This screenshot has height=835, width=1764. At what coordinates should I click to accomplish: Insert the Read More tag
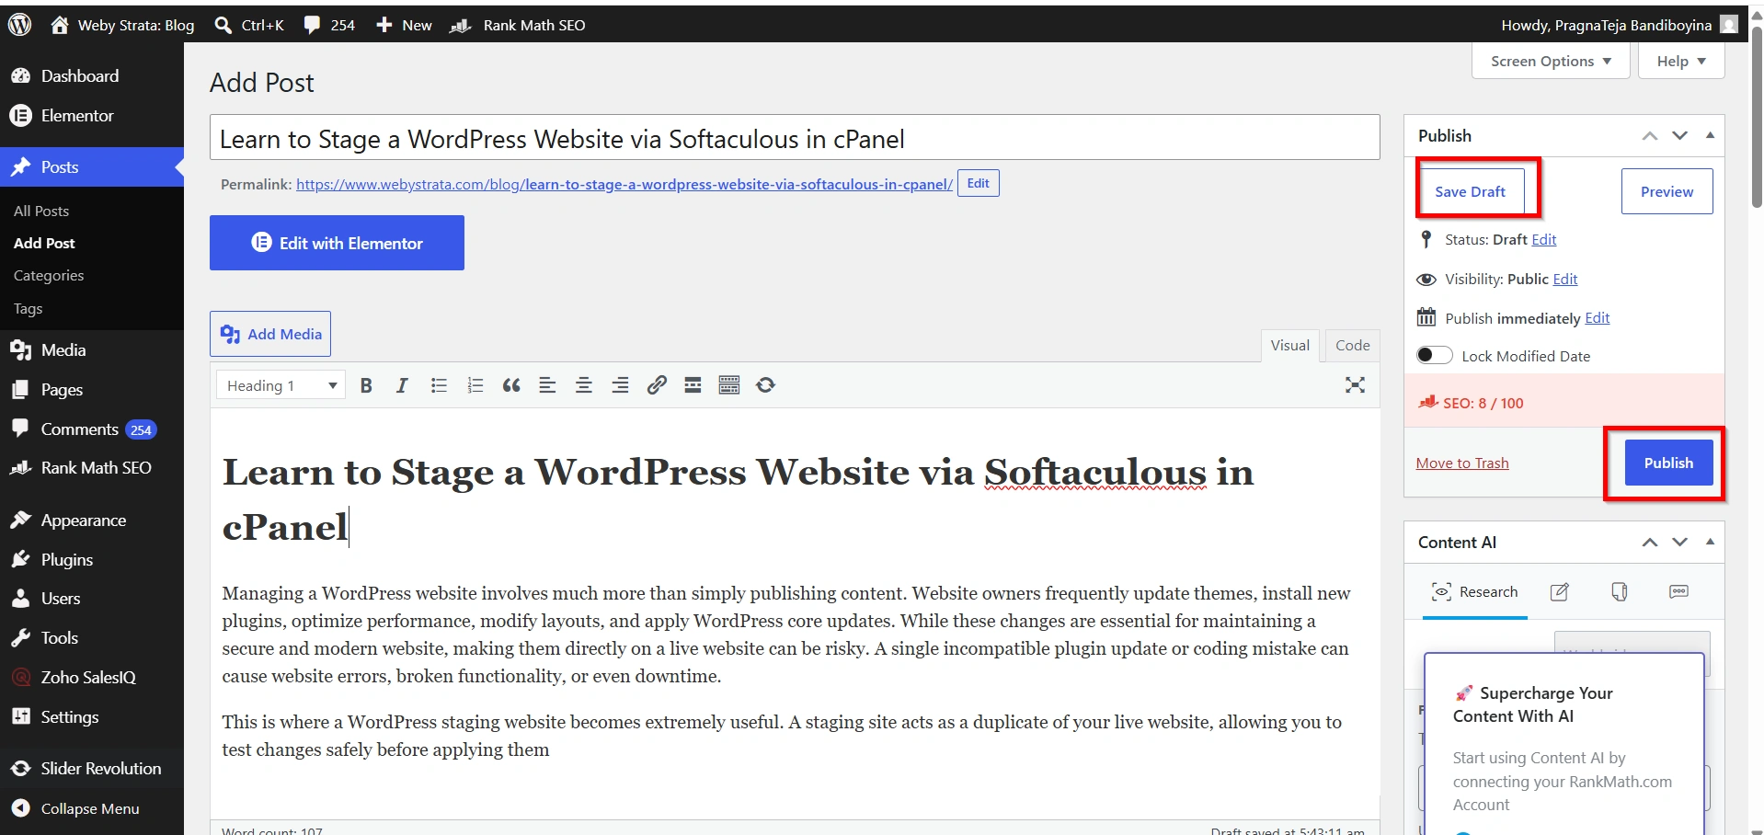click(693, 385)
